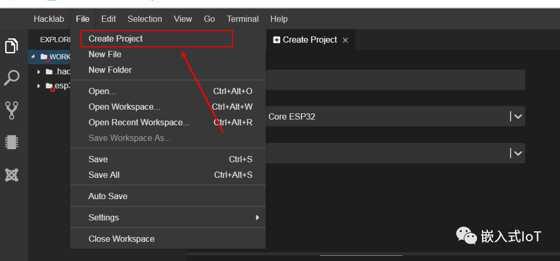Viewport: 560px width, 261px height.
Task: Expand the .hac folder tree arrow
Action: pyautogui.click(x=38, y=72)
